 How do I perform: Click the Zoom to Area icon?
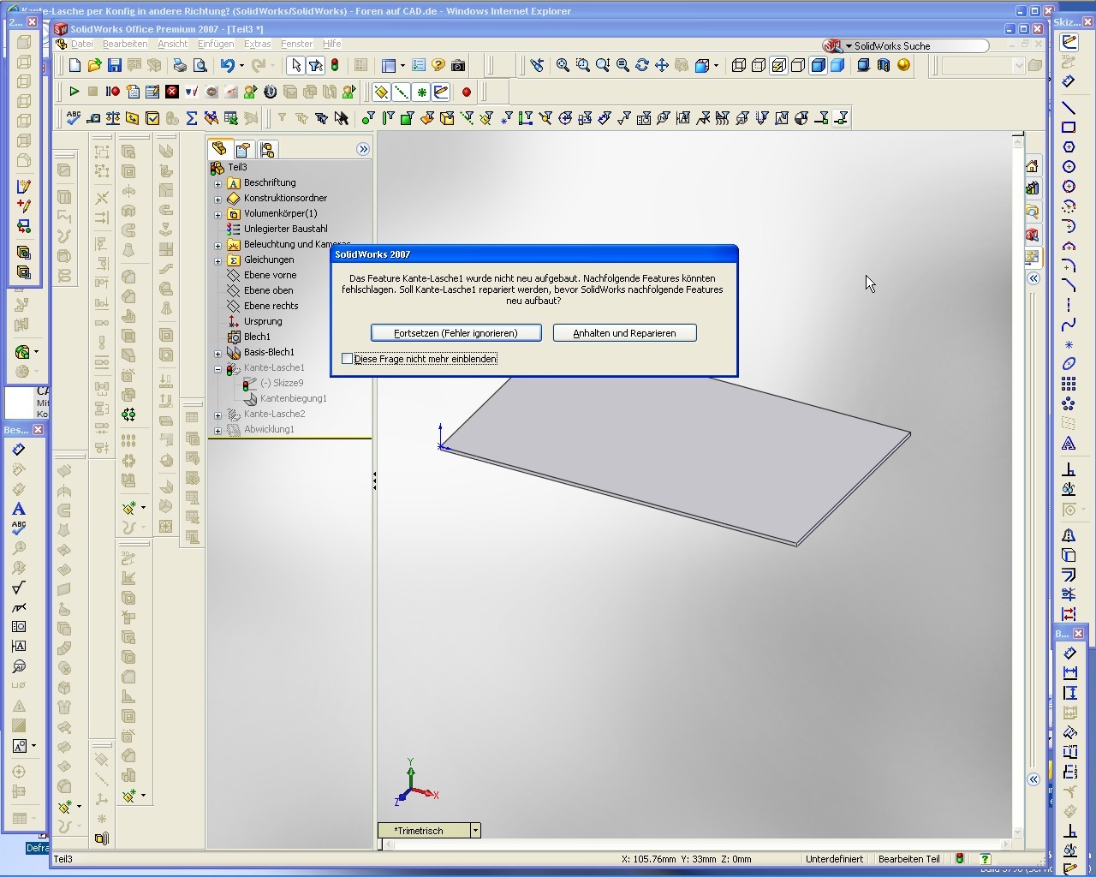click(583, 65)
